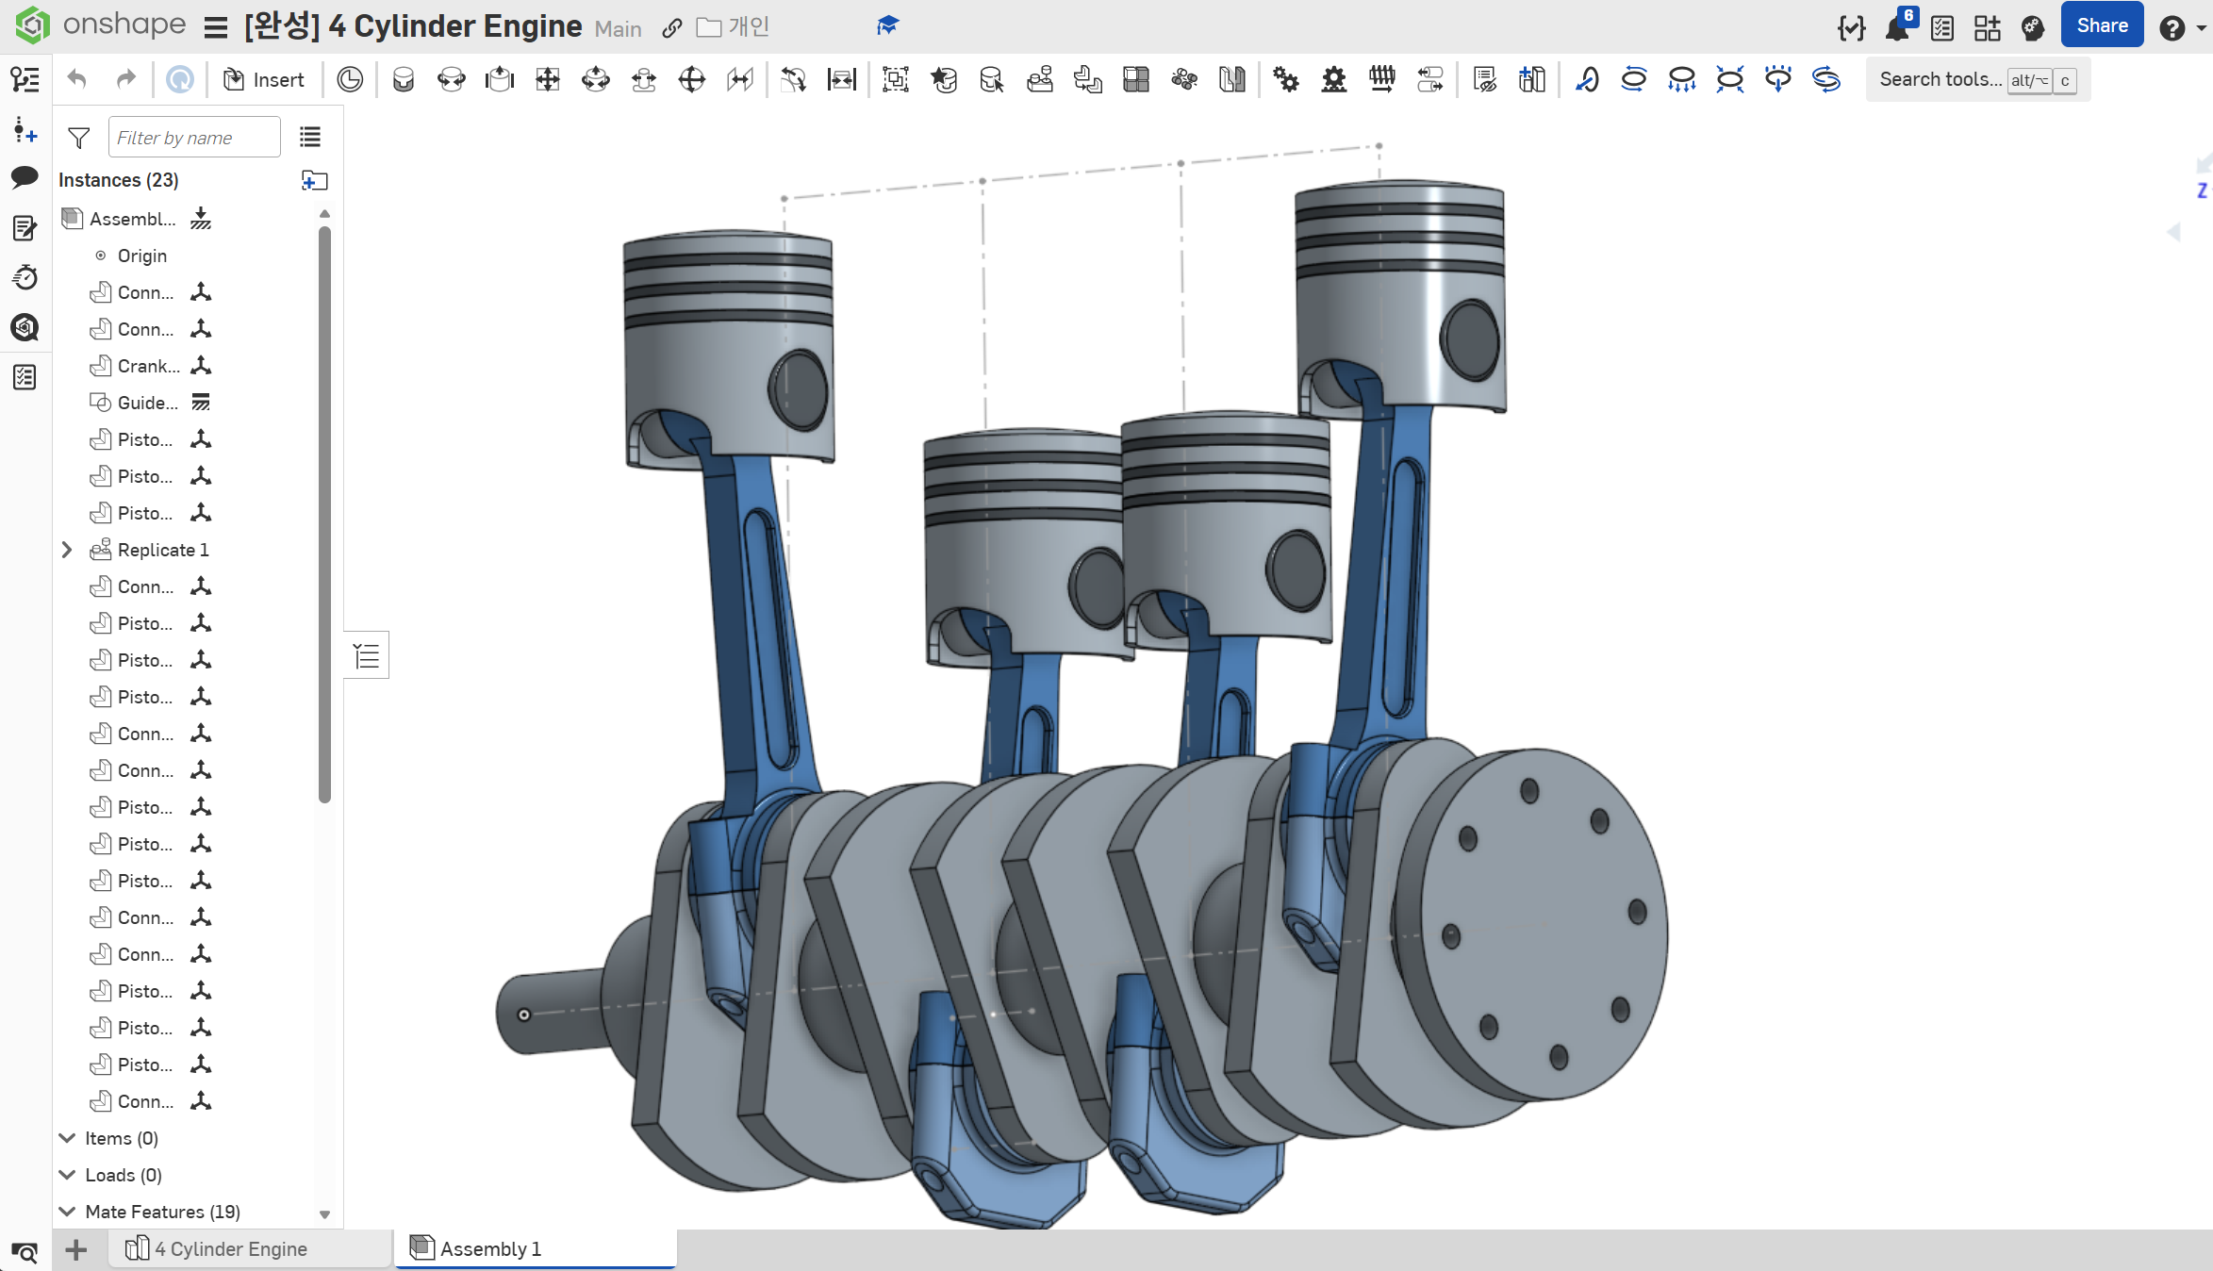Screen dimensions: 2213x1271
Task: Toggle the feature list panel flyout
Action: (x=367, y=655)
